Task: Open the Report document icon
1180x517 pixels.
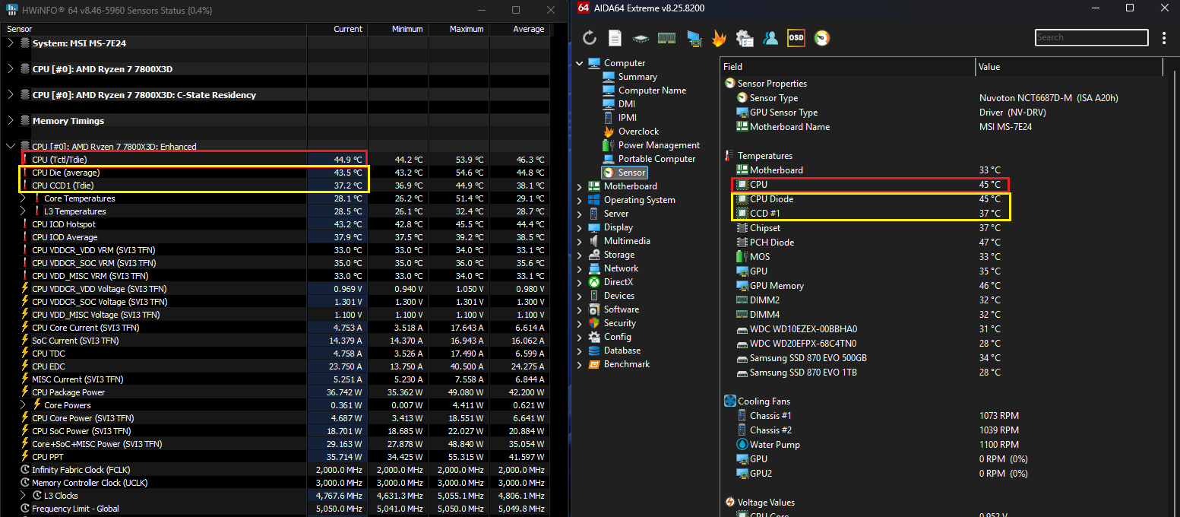Action: point(615,38)
